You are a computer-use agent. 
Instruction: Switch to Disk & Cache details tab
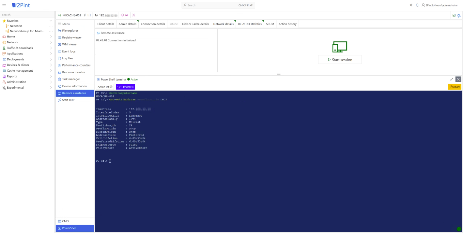pyautogui.click(x=195, y=24)
